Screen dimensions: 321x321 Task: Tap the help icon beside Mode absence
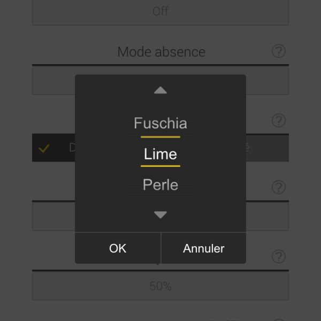point(278,51)
